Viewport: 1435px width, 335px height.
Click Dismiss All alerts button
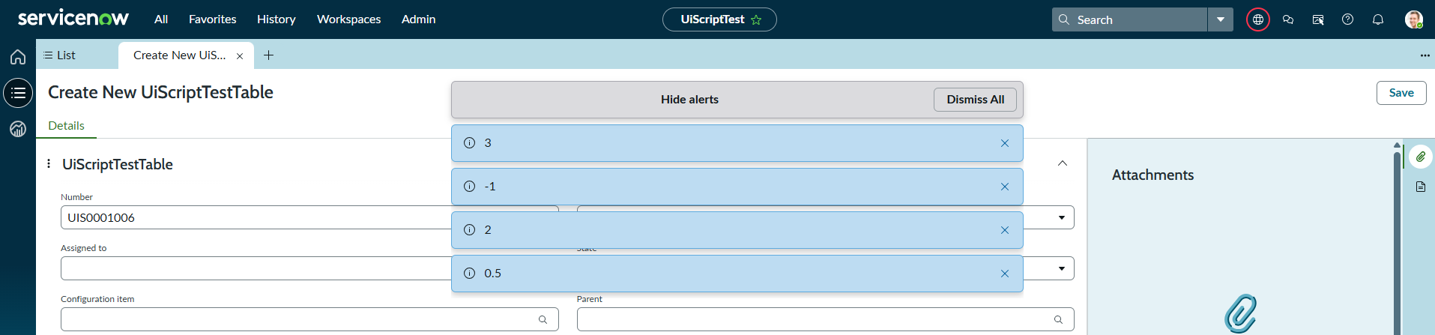click(975, 100)
